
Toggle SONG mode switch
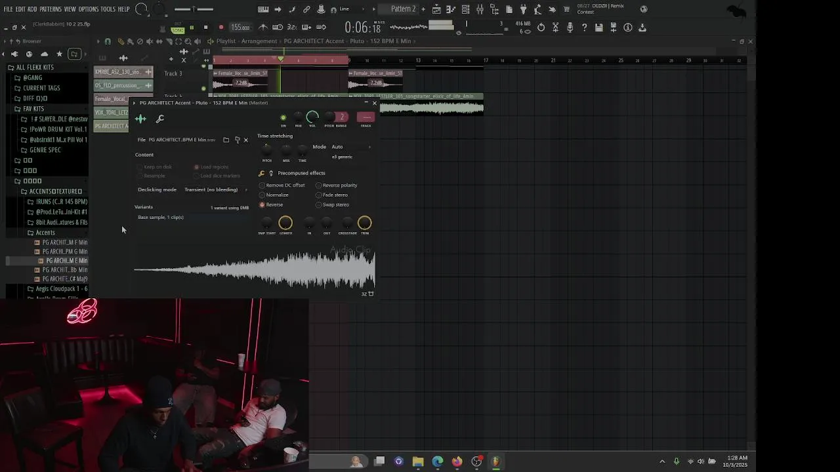coord(178,29)
